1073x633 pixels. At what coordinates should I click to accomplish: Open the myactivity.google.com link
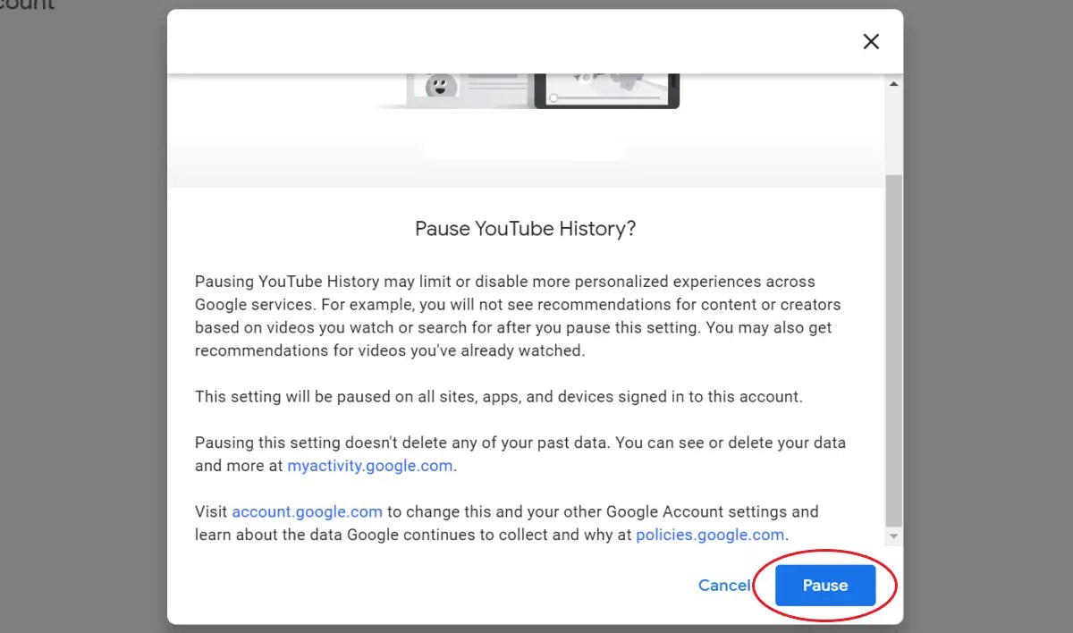[x=370, y=466]
